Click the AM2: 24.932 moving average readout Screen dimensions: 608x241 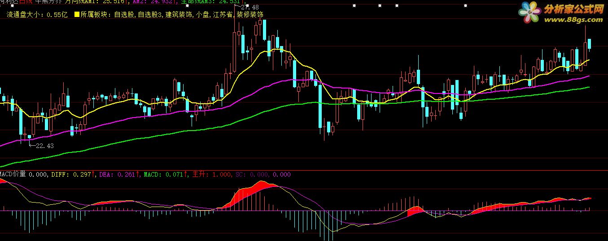pos(153,2)
